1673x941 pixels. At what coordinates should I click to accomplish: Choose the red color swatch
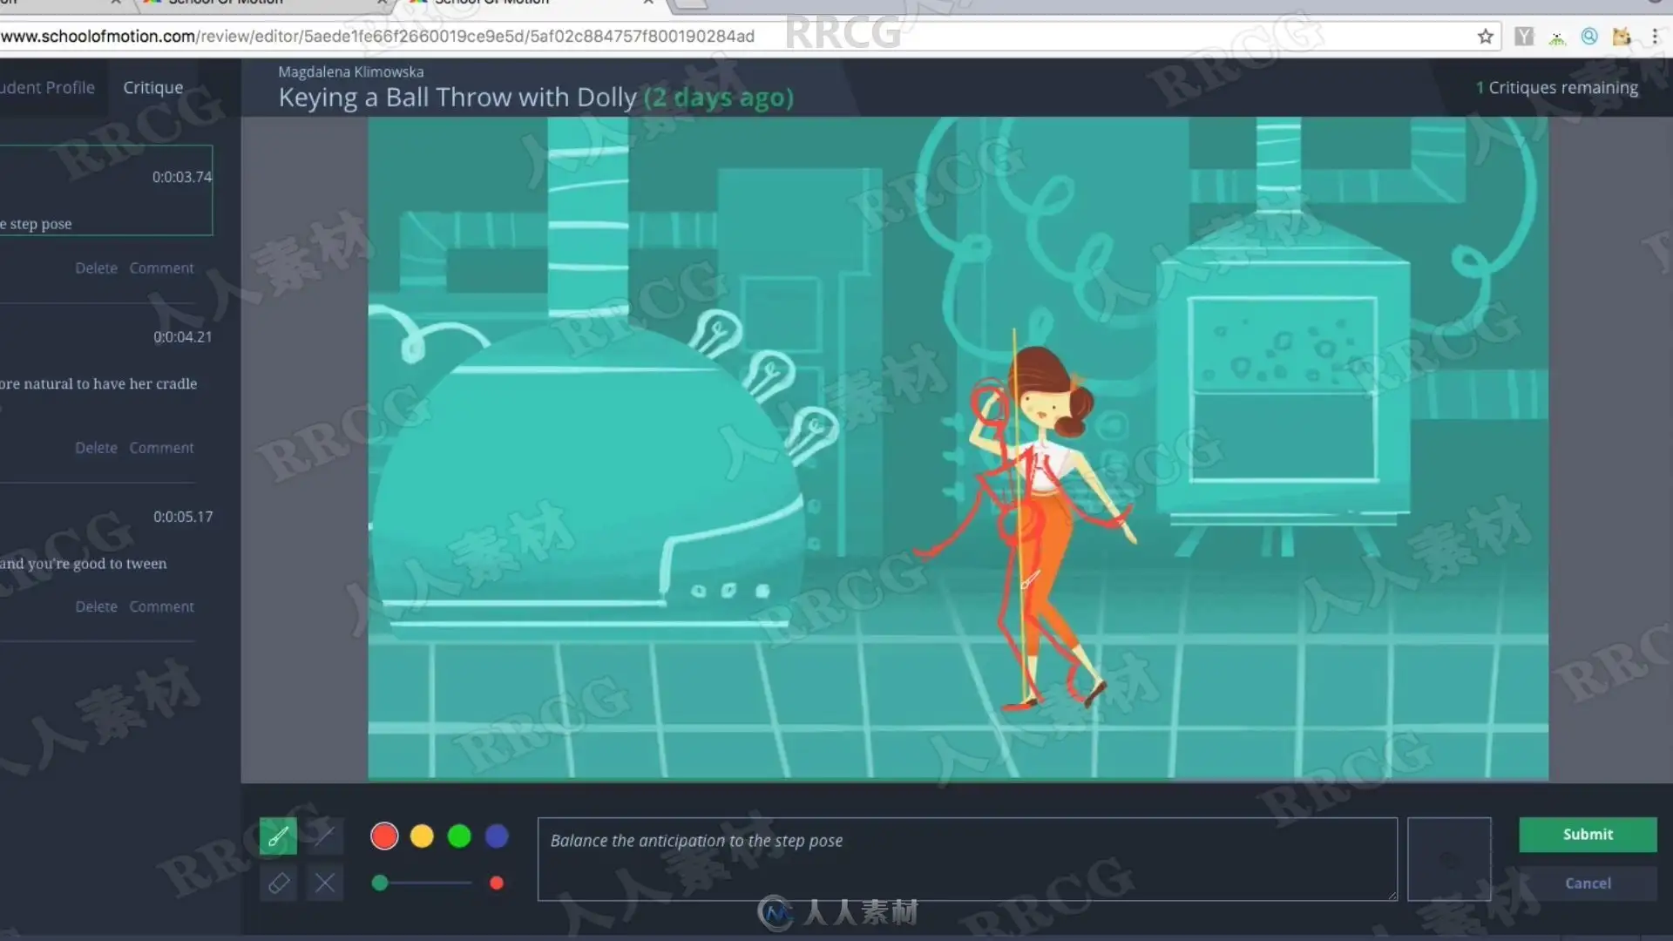tap(384, 836)
